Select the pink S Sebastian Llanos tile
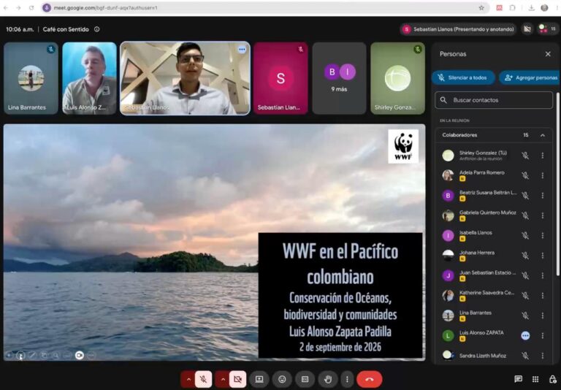The width and height of the screenshot is (561, 390). [x=280, y=78]
